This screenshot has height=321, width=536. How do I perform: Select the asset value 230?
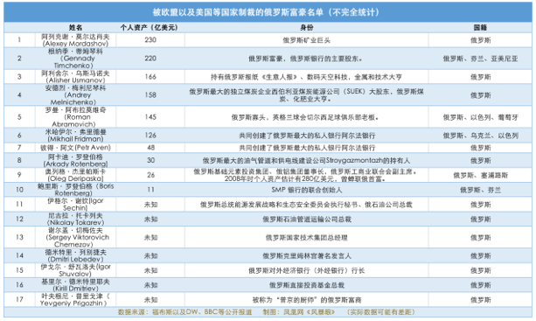pos(150,40)
